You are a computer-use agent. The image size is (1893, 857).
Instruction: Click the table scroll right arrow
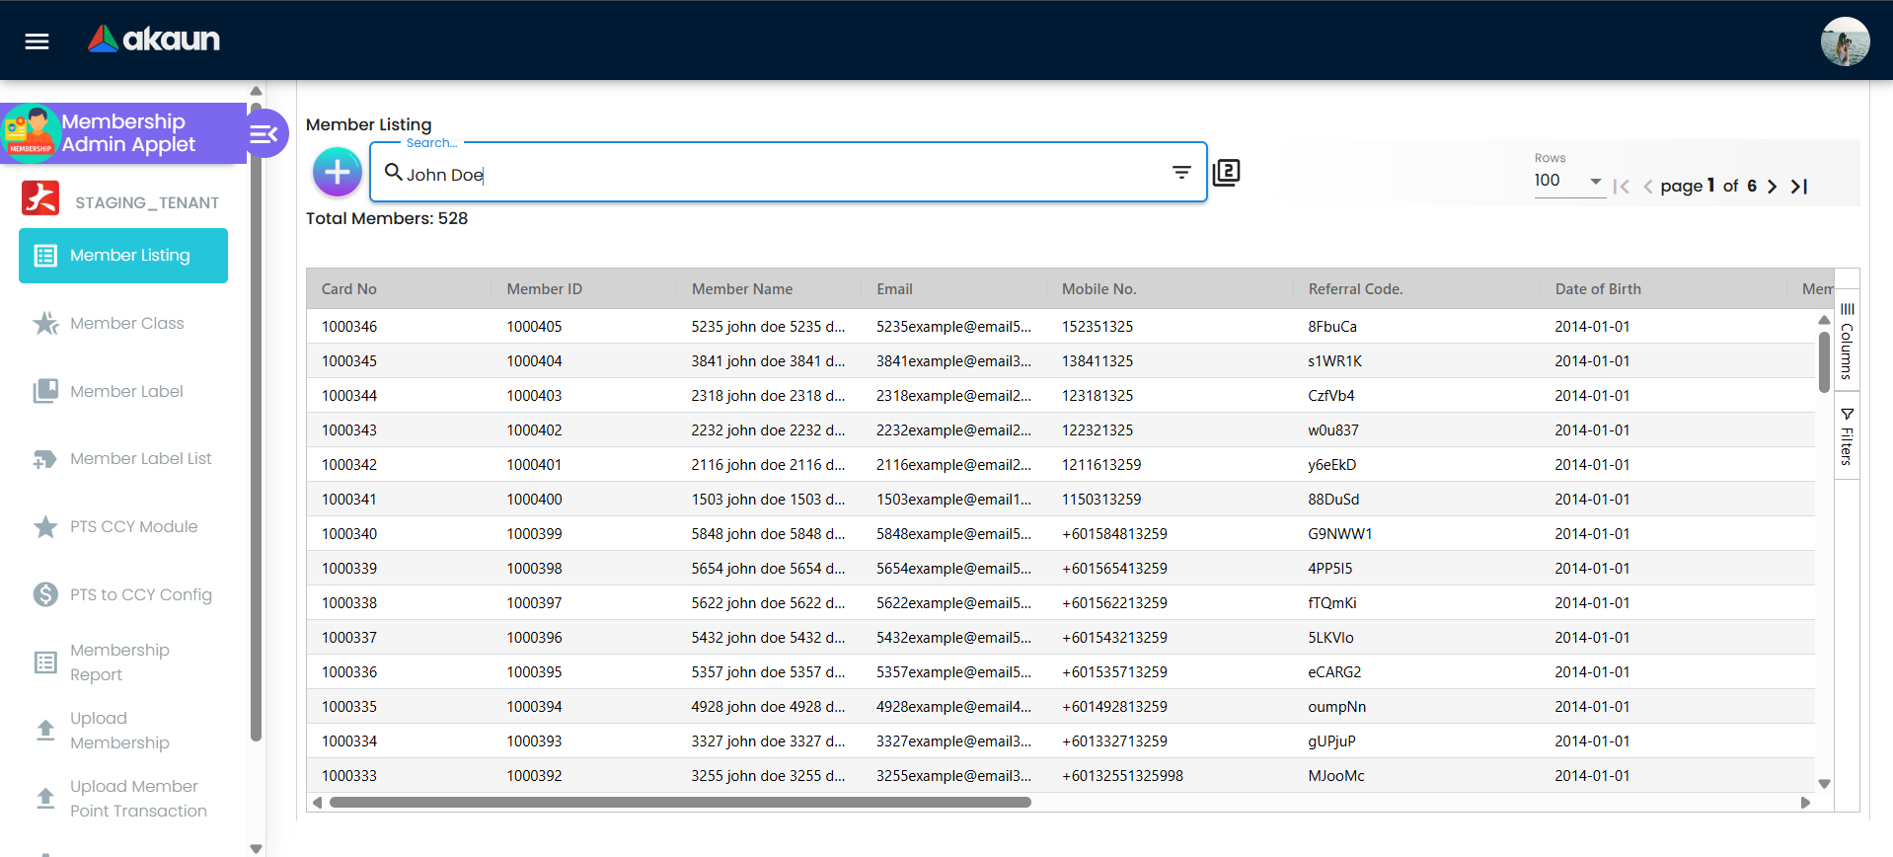click(1805, 803)
